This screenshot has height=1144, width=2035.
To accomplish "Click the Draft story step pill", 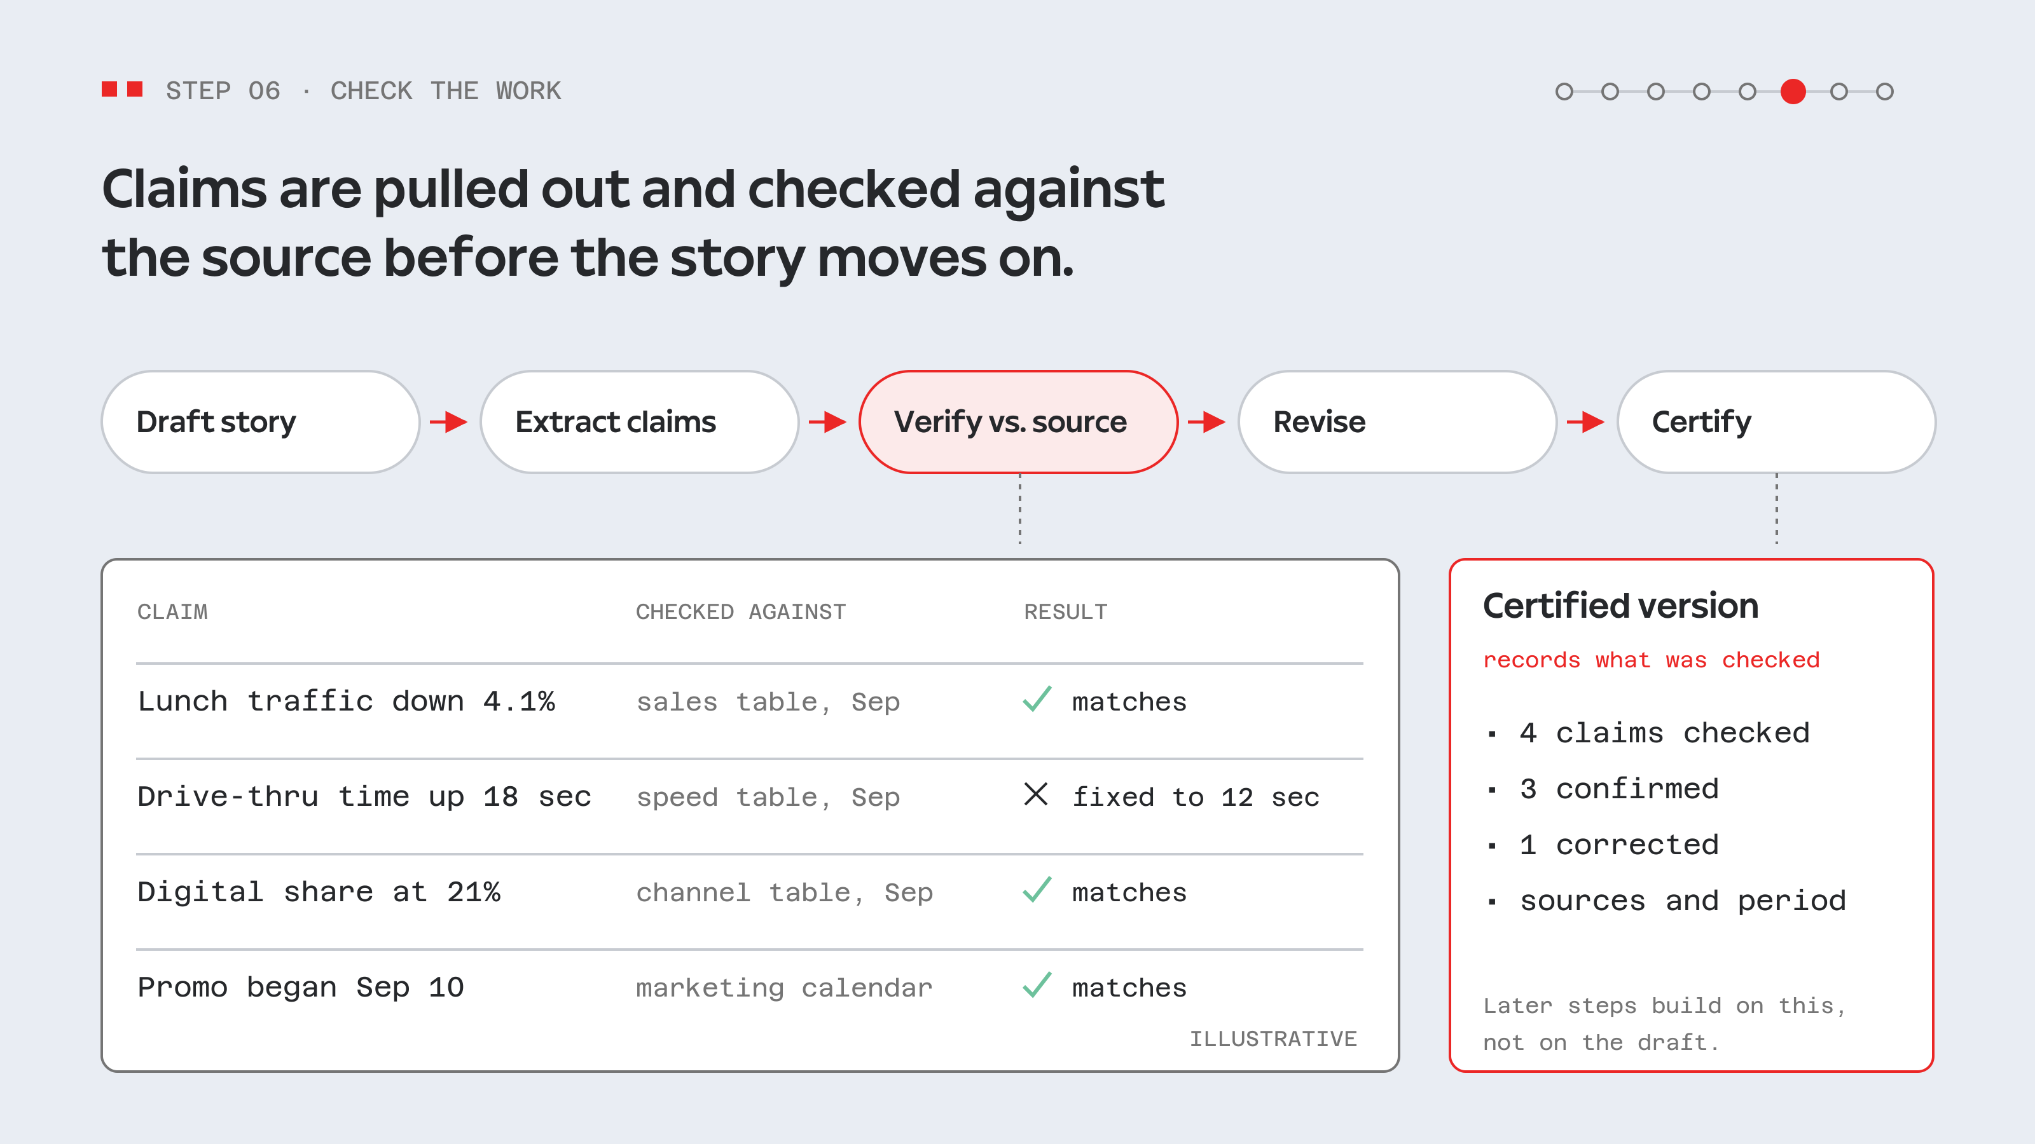I will (x=260, y=421).
